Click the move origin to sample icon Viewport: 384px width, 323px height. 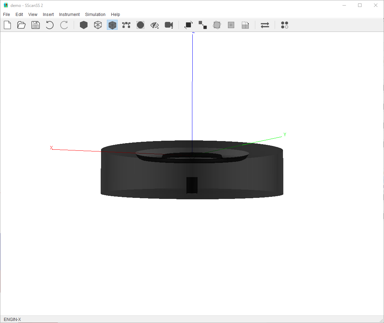click(x=231, y=25)
